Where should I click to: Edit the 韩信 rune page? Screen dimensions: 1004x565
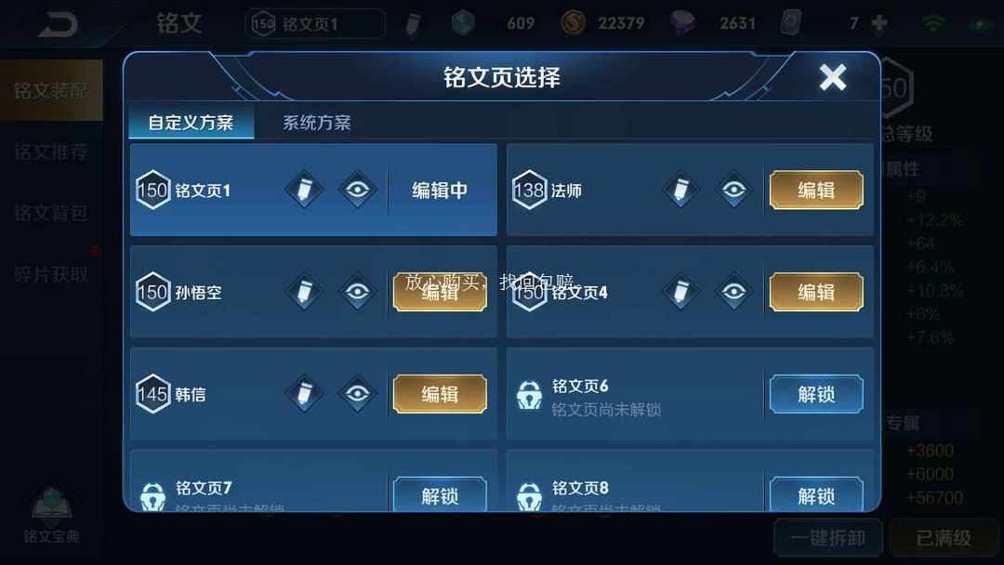click(x=440, y=393)
